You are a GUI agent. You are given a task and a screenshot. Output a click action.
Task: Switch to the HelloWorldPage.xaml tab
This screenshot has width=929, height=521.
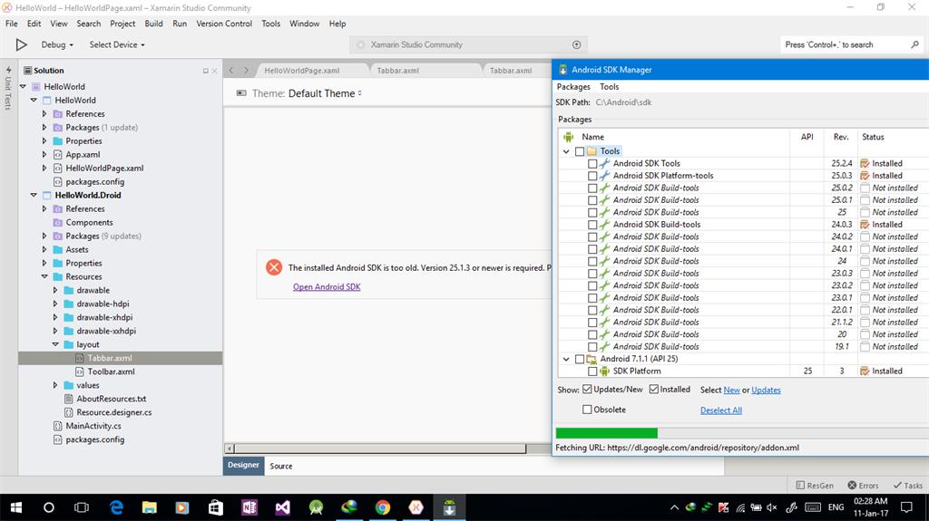click(x=301, y=71)
